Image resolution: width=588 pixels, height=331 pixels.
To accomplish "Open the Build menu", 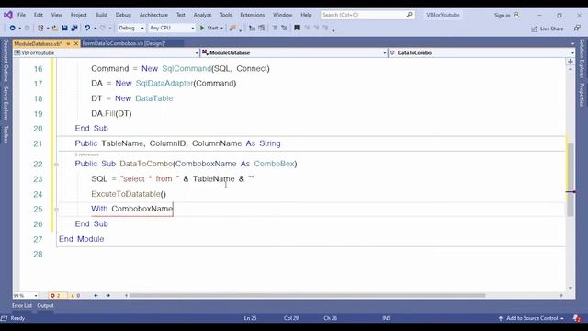I will click(x=101, y=15).
